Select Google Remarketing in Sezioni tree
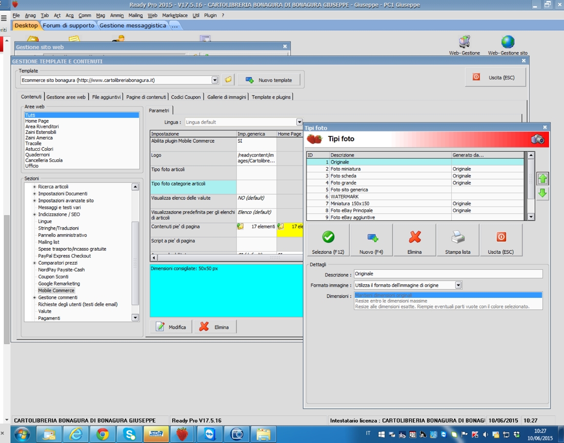This screenshot has width=564, height=443. (x=59, y=284)
